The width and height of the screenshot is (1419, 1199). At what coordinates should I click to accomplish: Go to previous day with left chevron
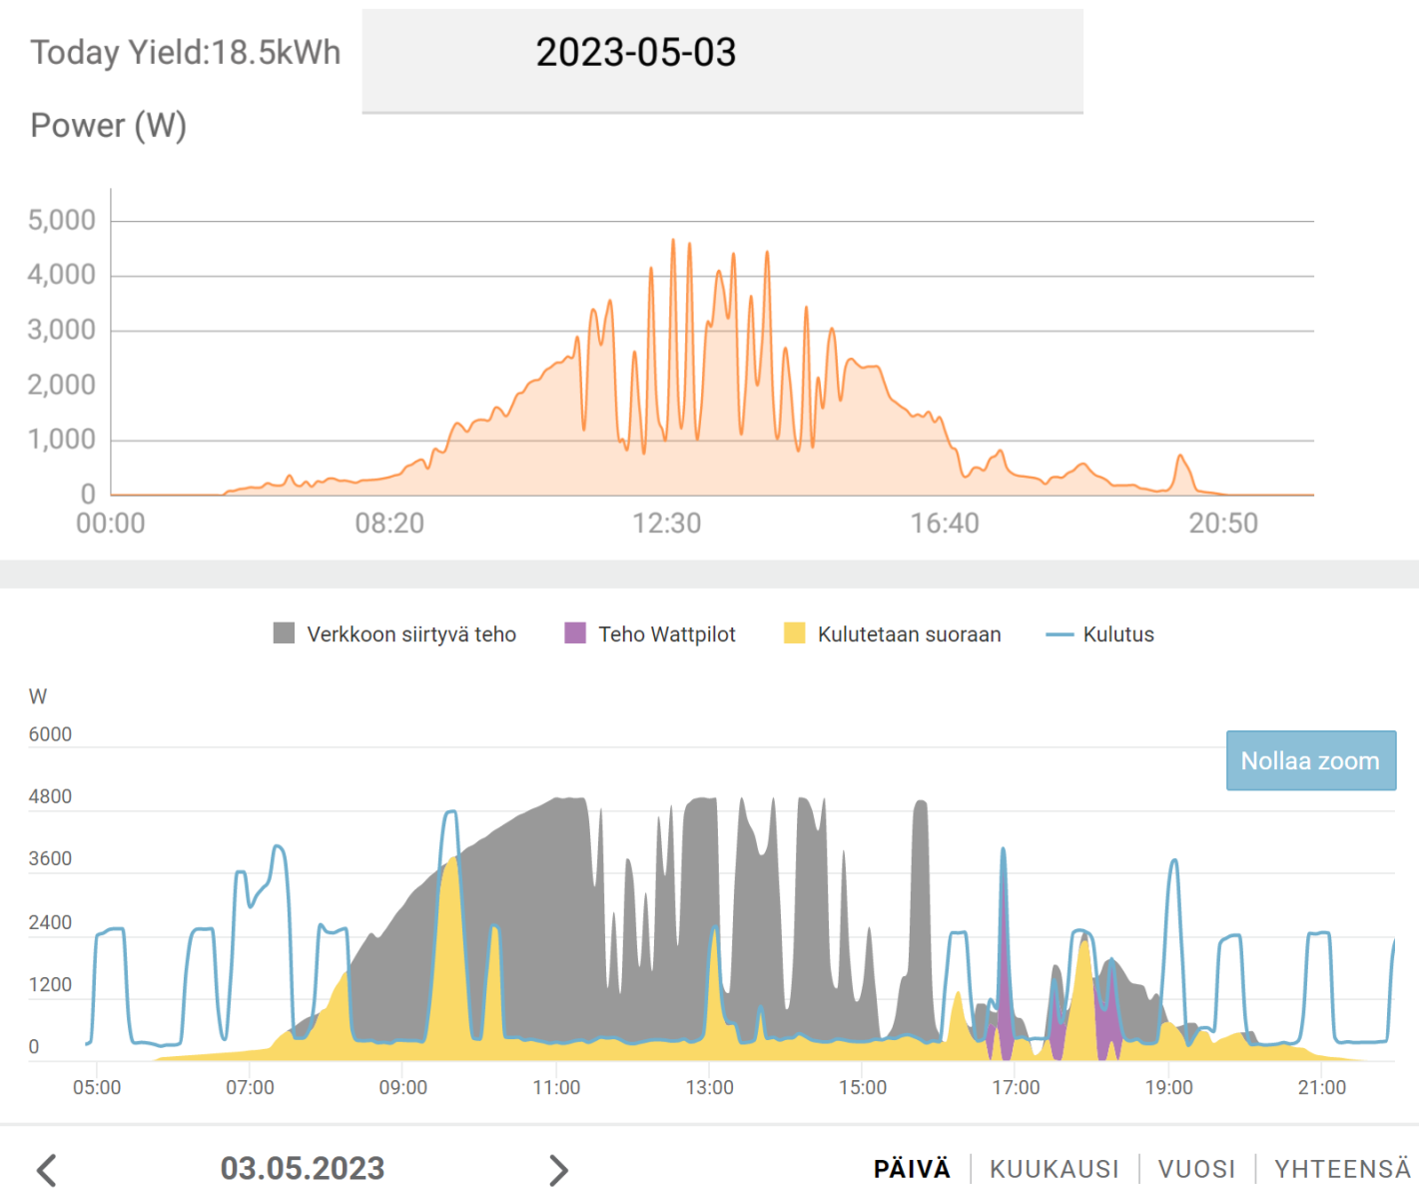[x=47, y=1170]
